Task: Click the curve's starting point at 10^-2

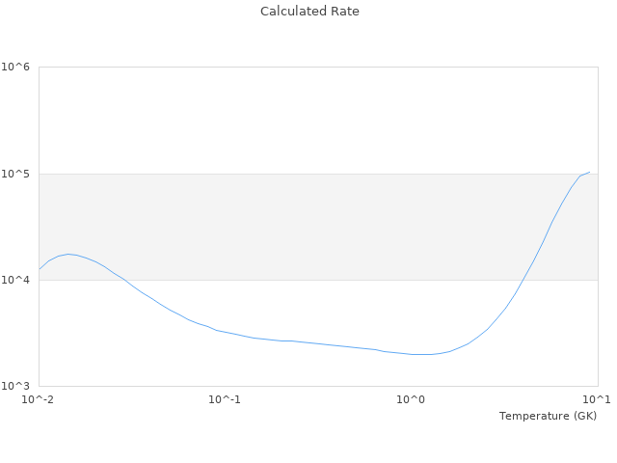Action: pos(40,269)
